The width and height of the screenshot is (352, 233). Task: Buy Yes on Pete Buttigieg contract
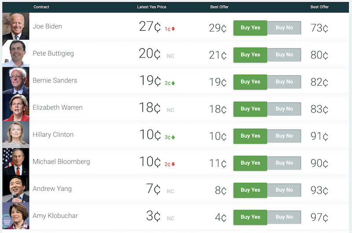pos(250,55)
